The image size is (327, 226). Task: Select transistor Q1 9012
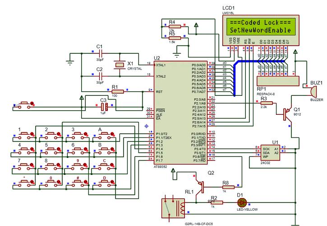(x=287, y=114)
